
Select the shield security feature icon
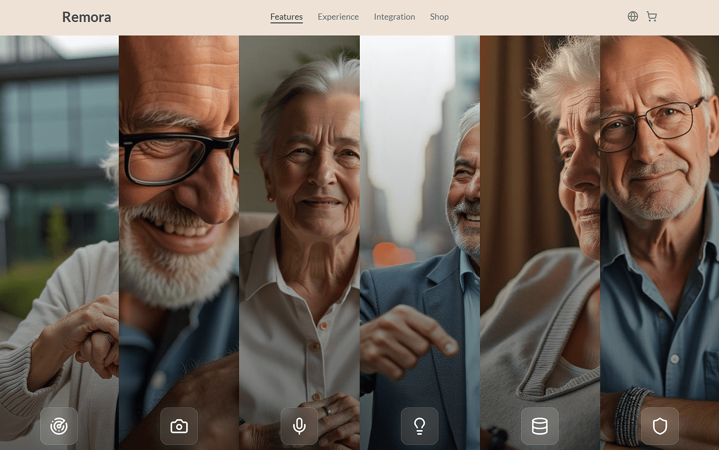point(660,426)
